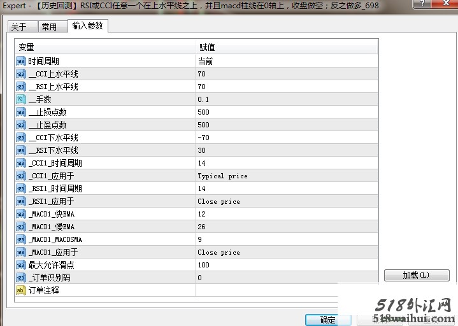Click the icon beside __止盈点数
The height and width of the screenshot is (326, 458).
click(21, 125)
